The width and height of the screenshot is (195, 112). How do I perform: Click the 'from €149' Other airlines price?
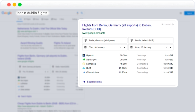coord(168,72)
